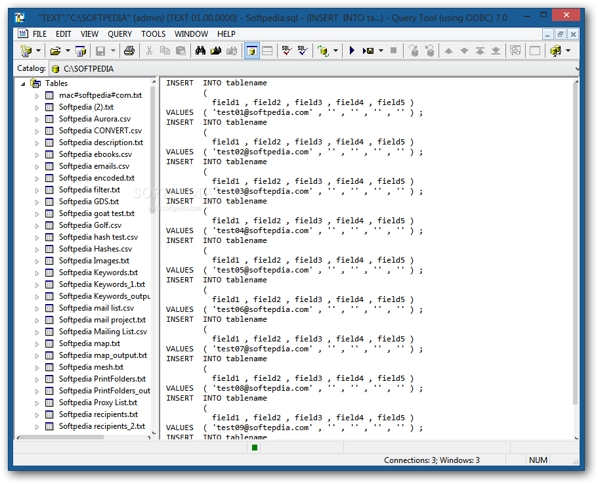Screen dimensions: 598x484
Task: Click the Find binoculars icon
Action: coord(200,51)
